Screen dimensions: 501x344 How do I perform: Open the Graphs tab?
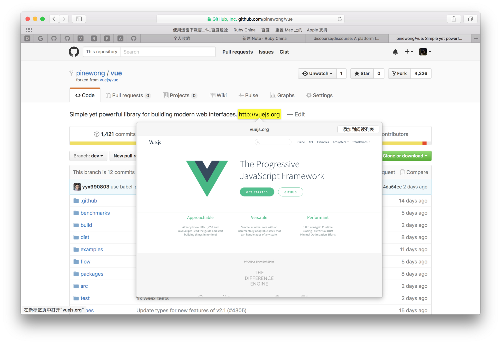point(282,95)
